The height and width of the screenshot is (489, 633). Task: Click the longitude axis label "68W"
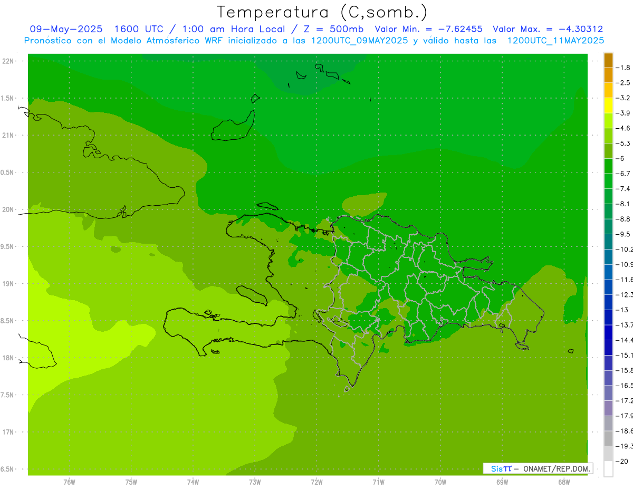(564, 482)
